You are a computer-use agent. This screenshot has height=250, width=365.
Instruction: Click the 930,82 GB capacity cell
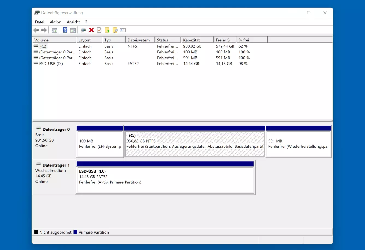pyautogui.click(x=192, y=46)
